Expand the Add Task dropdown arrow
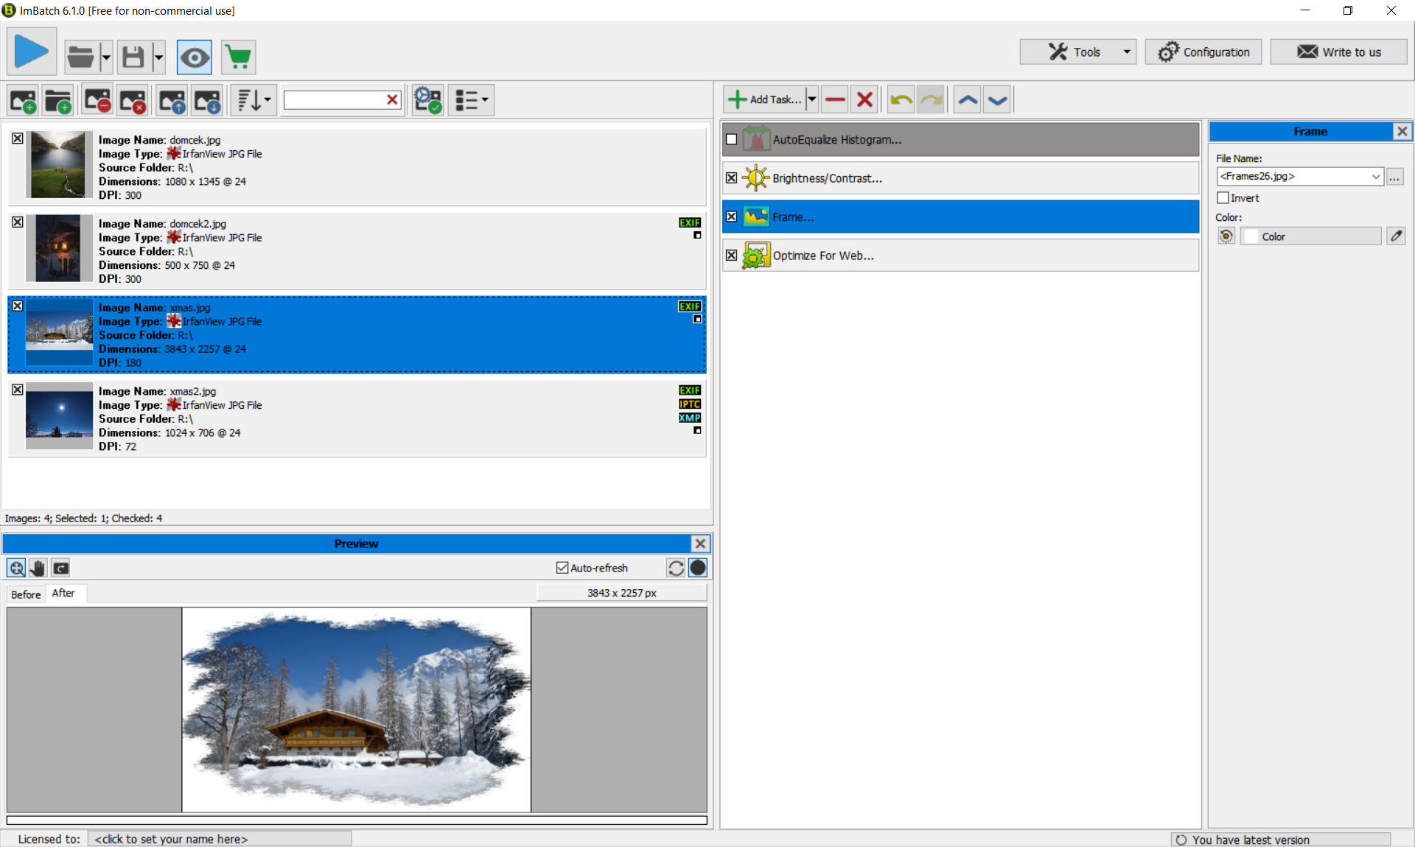The height and width of the screenshot is (847, 1415). pyautogui.click(x=811, y=99)
